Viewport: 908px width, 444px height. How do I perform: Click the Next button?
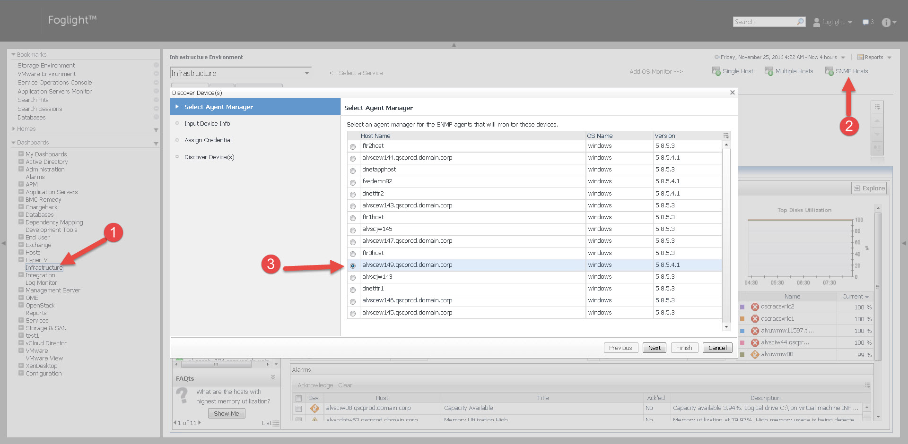[655, 348]
